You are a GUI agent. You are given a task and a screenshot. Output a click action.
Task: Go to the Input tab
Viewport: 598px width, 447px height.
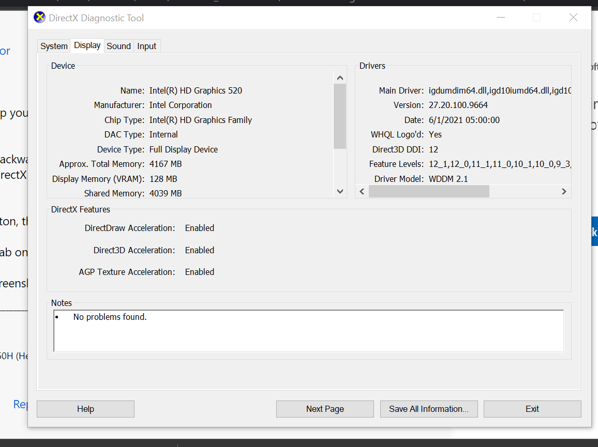[147, 46]
